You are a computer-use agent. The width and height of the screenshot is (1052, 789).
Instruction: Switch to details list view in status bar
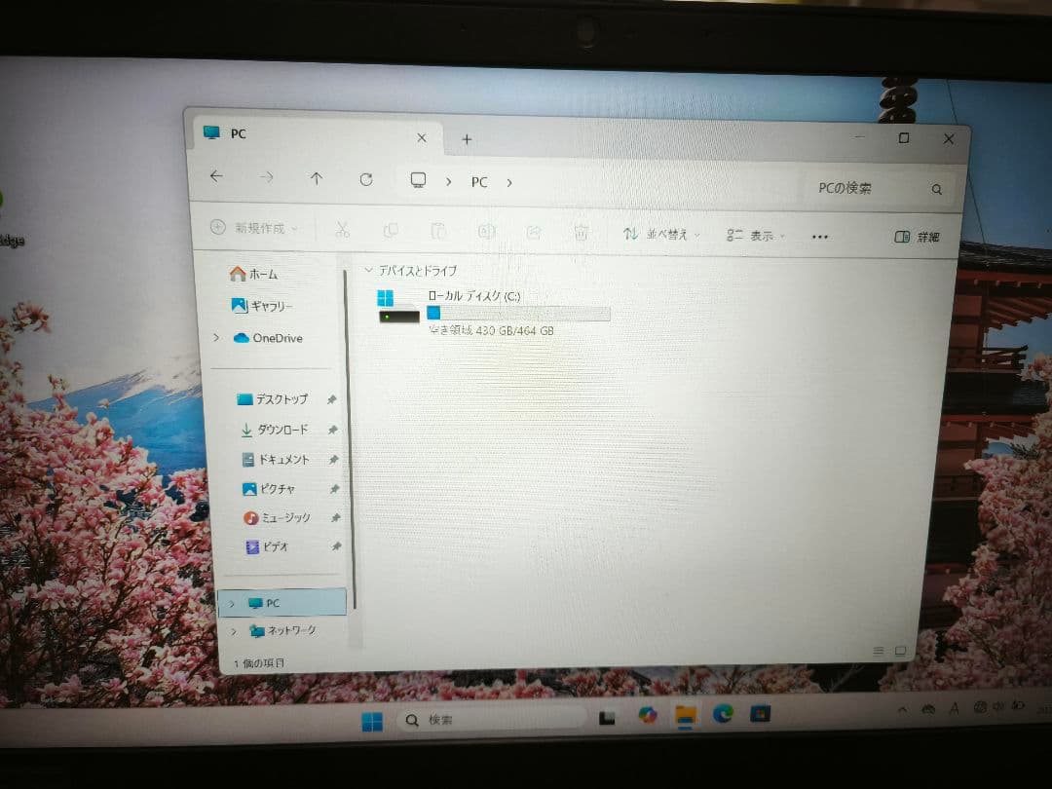pos(879,651)
